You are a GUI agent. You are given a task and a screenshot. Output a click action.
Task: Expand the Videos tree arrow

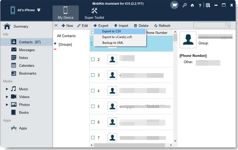7,97
